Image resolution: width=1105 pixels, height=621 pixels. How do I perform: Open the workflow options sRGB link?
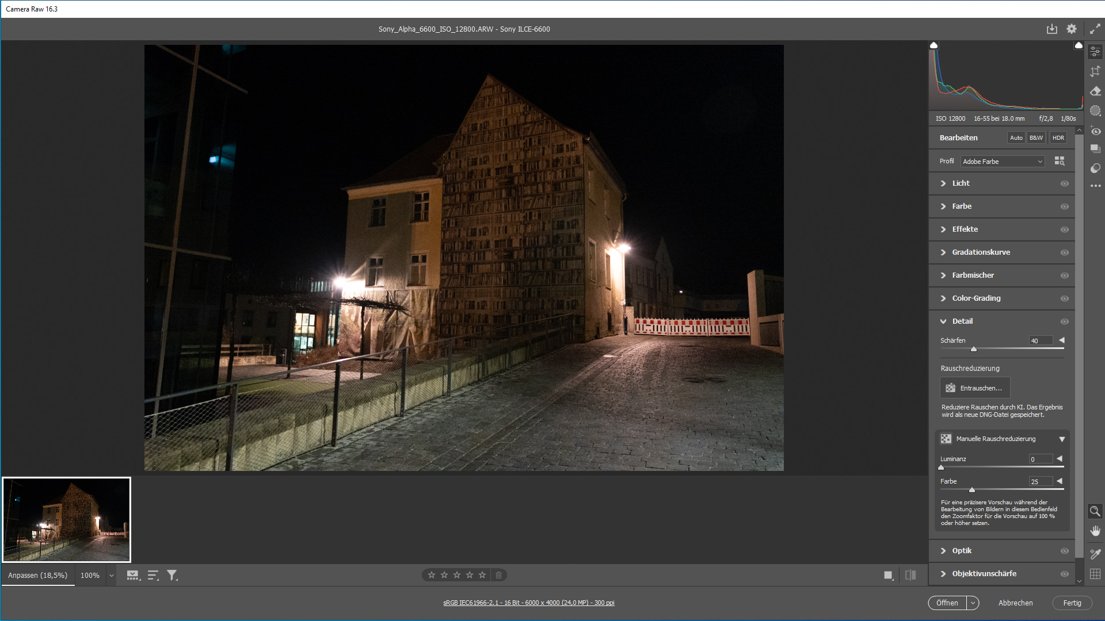pos(528,603)
